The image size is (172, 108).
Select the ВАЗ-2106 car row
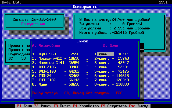[x=56, y=67]
